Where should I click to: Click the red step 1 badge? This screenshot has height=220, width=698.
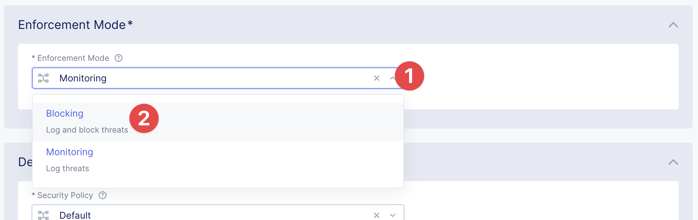pos(409,76)
